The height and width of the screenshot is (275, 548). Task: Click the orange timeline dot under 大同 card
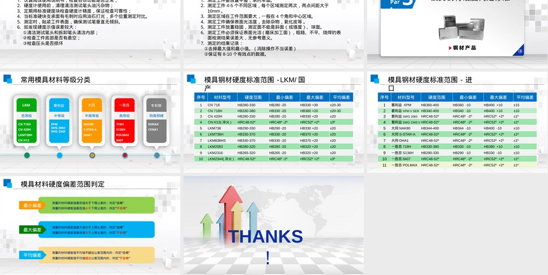(x=92, y=155)
